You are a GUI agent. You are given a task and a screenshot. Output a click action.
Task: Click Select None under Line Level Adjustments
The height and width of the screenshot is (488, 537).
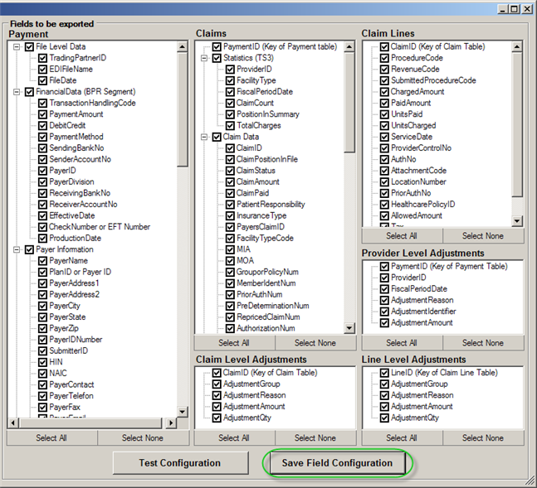tap(483, 438)
